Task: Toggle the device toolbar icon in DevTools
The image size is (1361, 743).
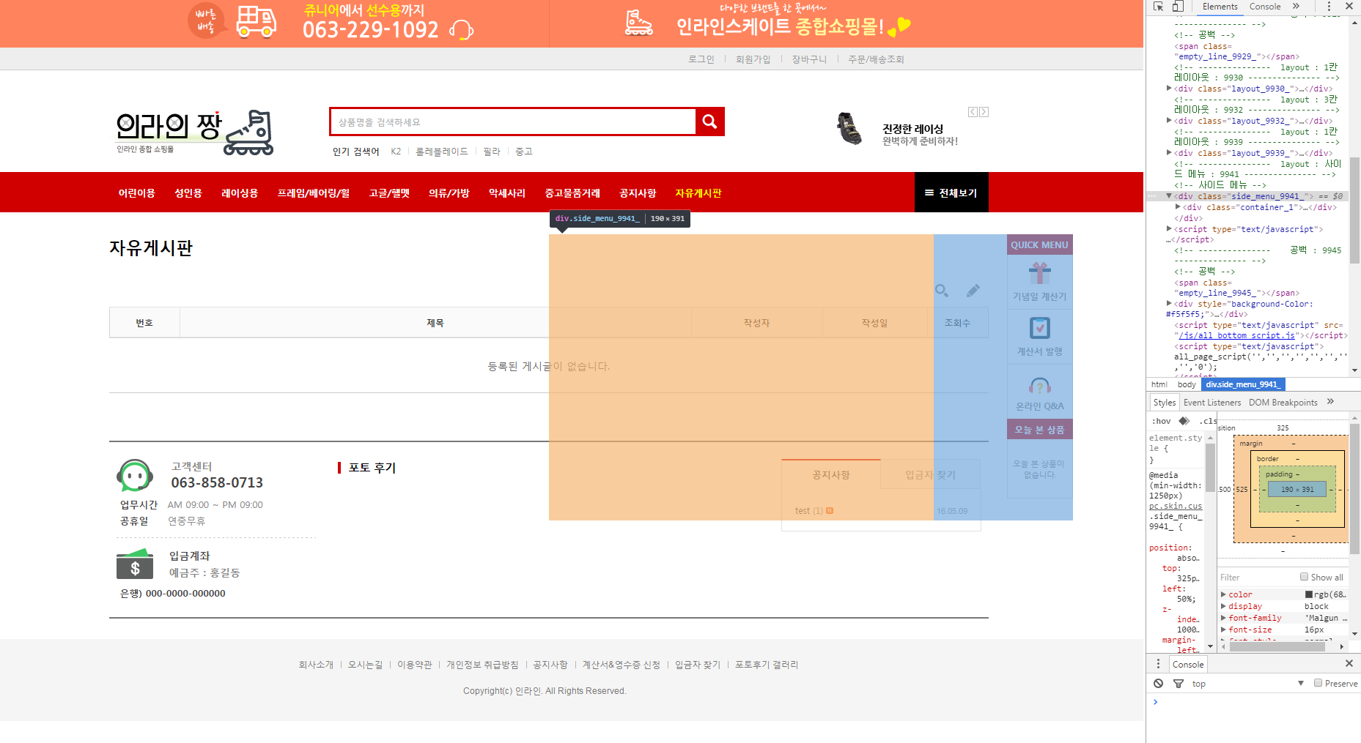Action: (1178, 7)
